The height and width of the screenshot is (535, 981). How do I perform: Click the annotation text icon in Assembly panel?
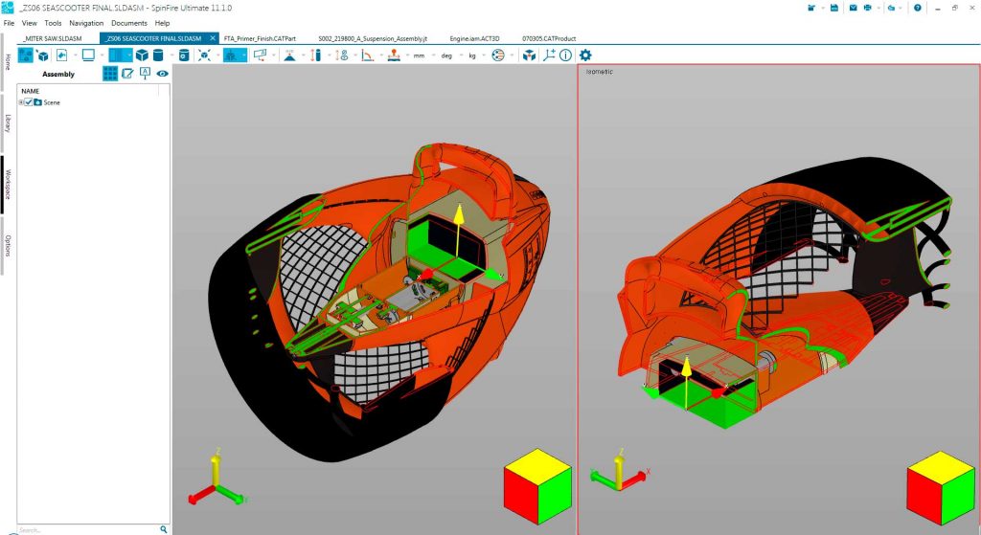pos(146,73)
